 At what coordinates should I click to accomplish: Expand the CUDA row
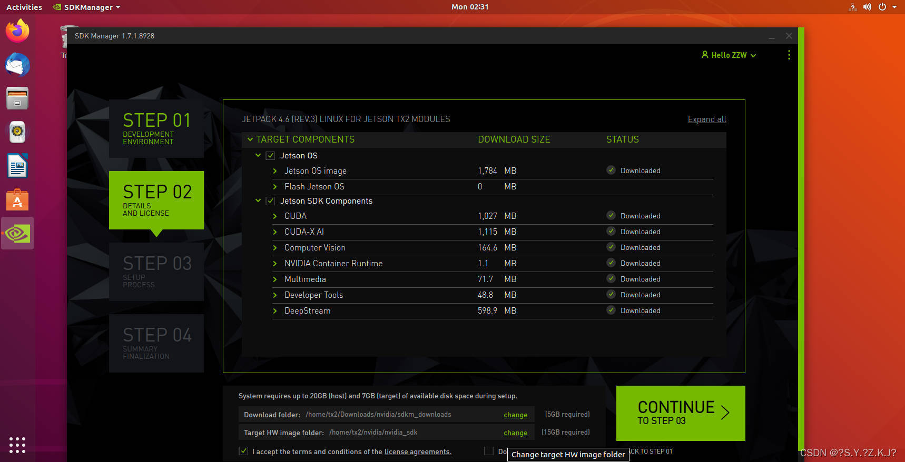[275, 216]
